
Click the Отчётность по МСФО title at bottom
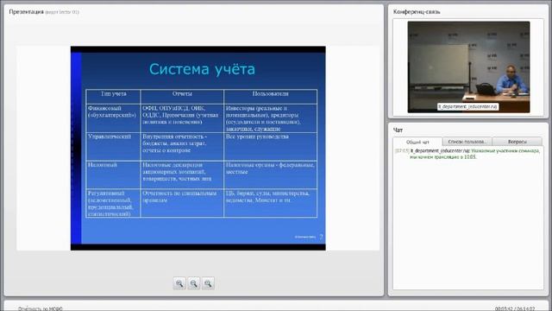[x=41, y=308]
